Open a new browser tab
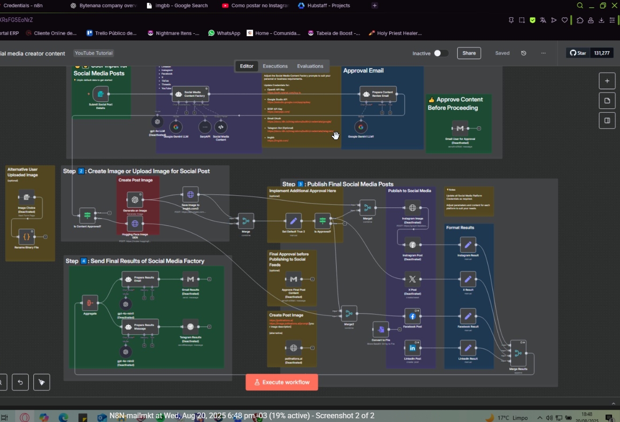 tap(375, 6)
